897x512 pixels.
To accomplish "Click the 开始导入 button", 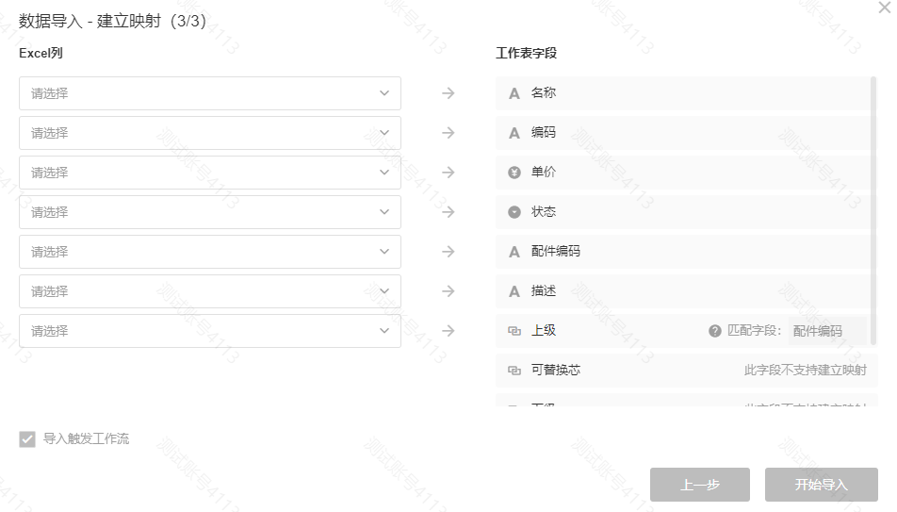I will 821,485.
